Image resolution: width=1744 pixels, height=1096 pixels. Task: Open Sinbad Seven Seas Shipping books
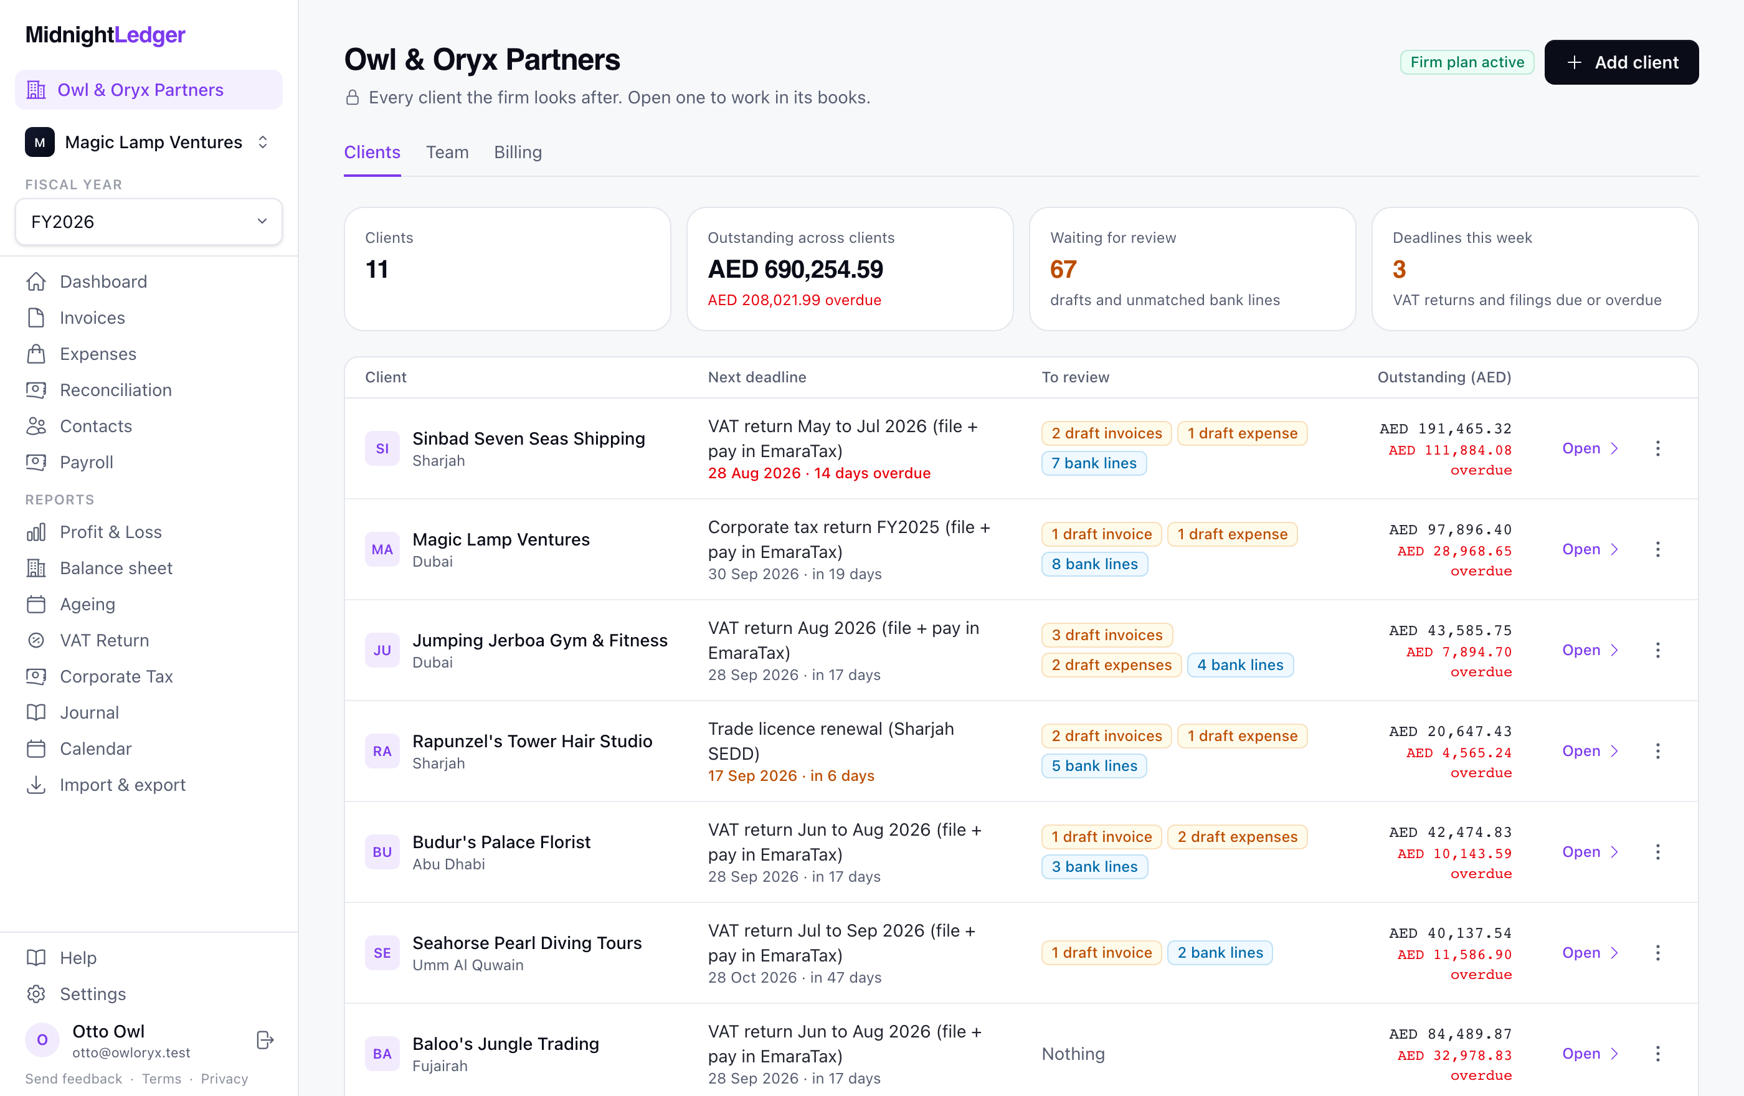(1589, 448)
